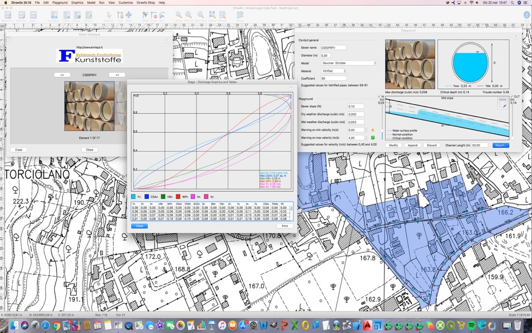Click help question mark in Playground panel
Screen dimensions: 532x333
click(517, 35)
